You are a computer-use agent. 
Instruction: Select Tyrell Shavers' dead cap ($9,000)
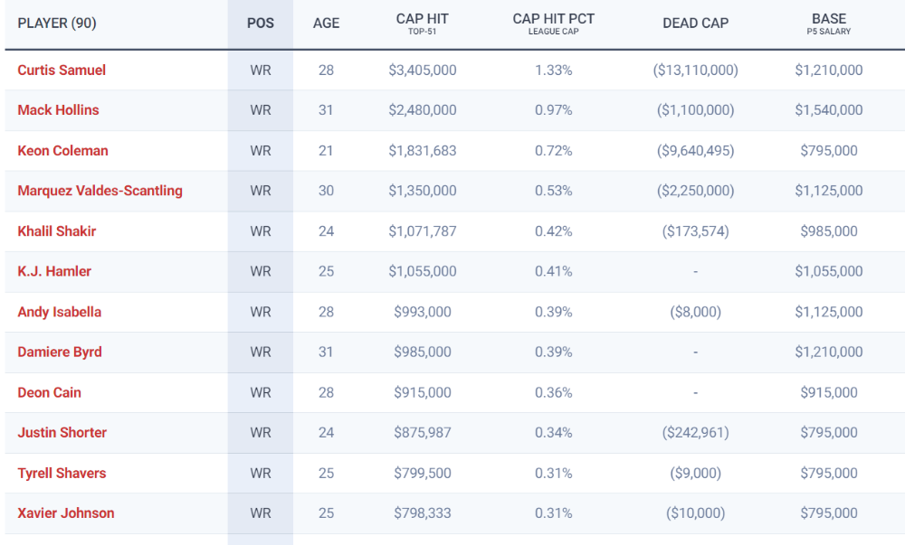(695, 473)
